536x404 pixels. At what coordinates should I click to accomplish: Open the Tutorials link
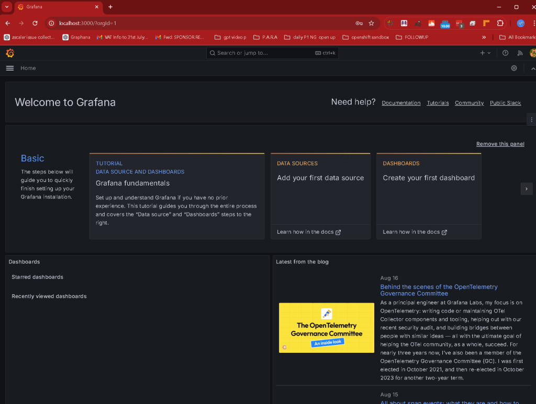click(x=438, y=103)
